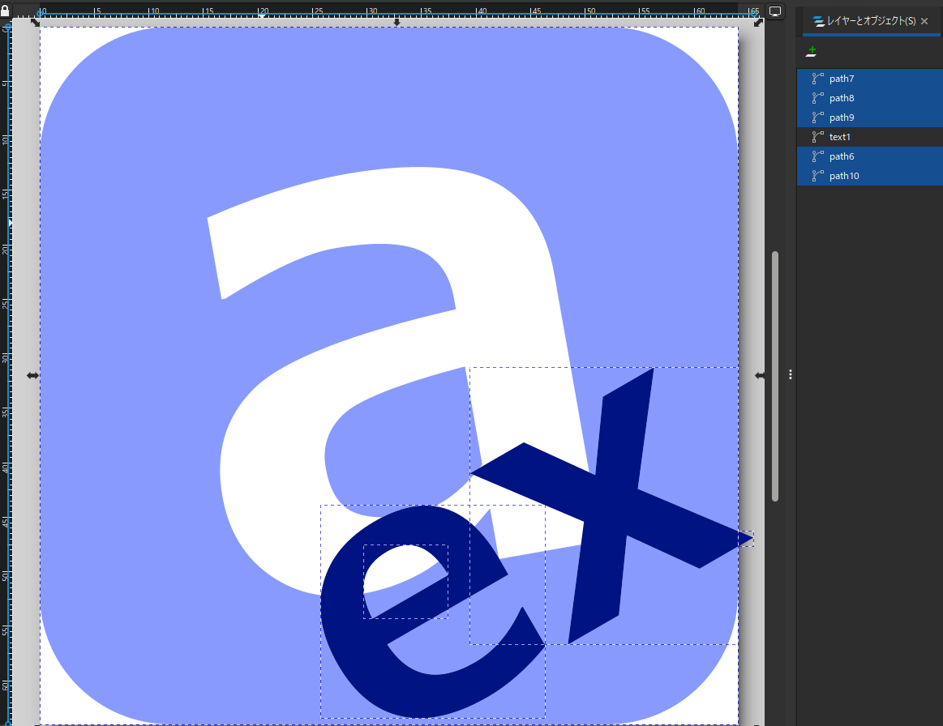Click the right-middle selection scale handle

coord(760,375)
